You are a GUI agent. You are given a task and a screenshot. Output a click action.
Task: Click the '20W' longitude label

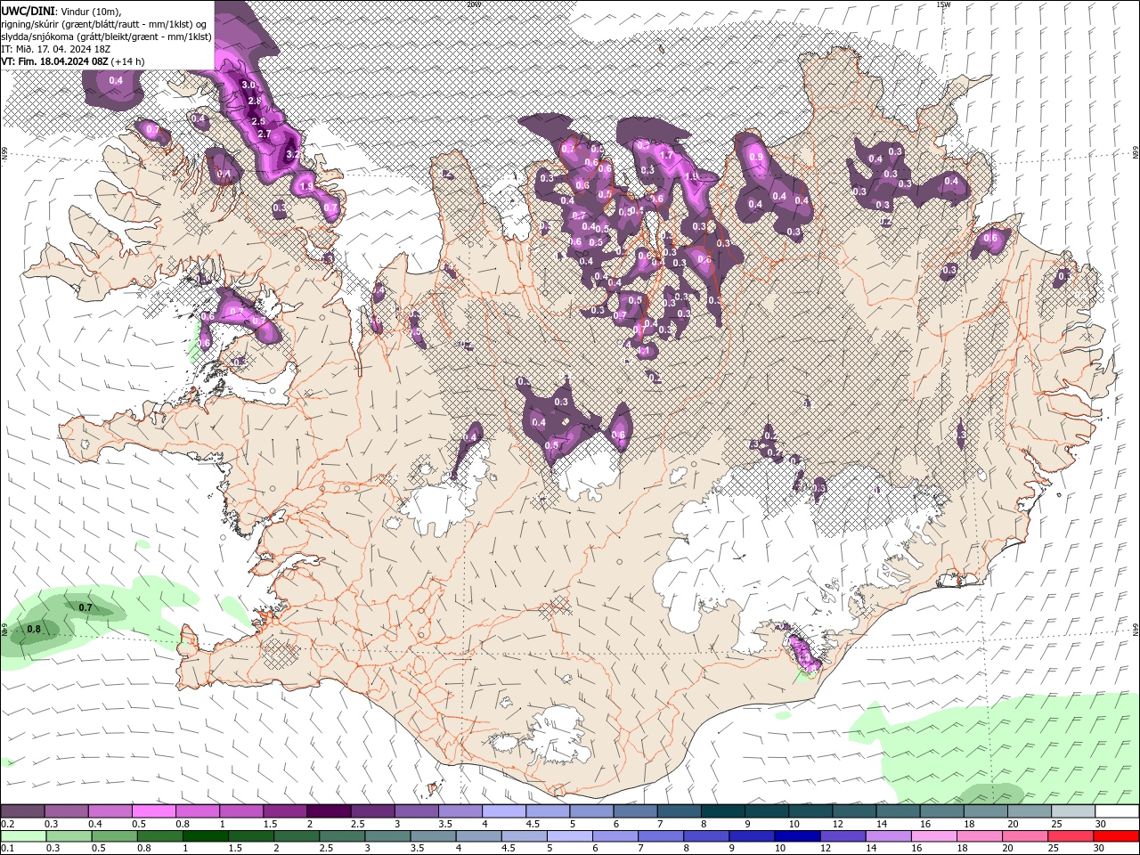(473, 4)
